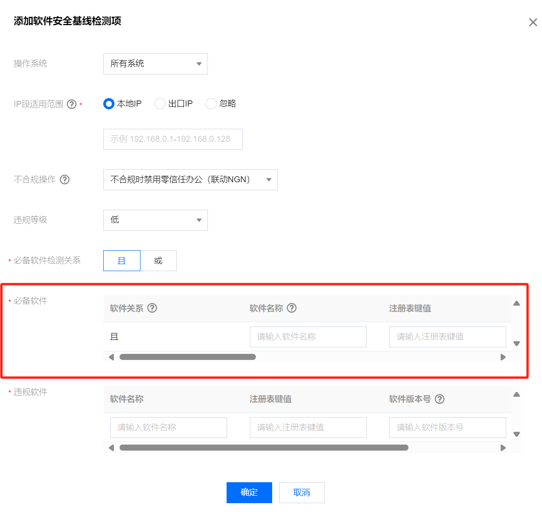Image resolution: width=542 pixels, height=512 pixels.
Task: Click 违规软件 注册表键值 input field
Action: pos(308,428)
